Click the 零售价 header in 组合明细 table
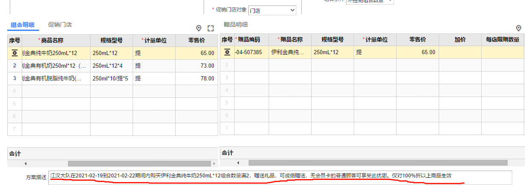This screenshot has width=525, height=185. 196,41
